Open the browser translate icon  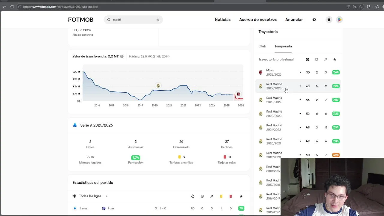[x=355, y=7]
